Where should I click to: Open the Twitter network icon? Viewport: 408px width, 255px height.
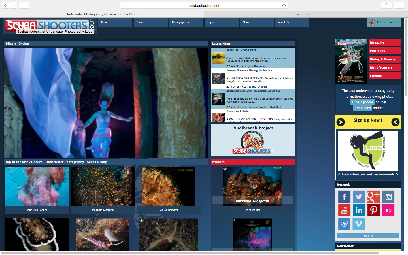(x=358, y=197)
